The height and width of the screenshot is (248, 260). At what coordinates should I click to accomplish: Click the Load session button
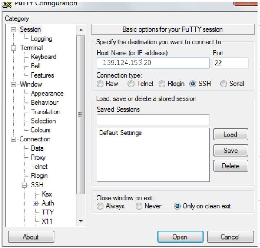[231, 134]
